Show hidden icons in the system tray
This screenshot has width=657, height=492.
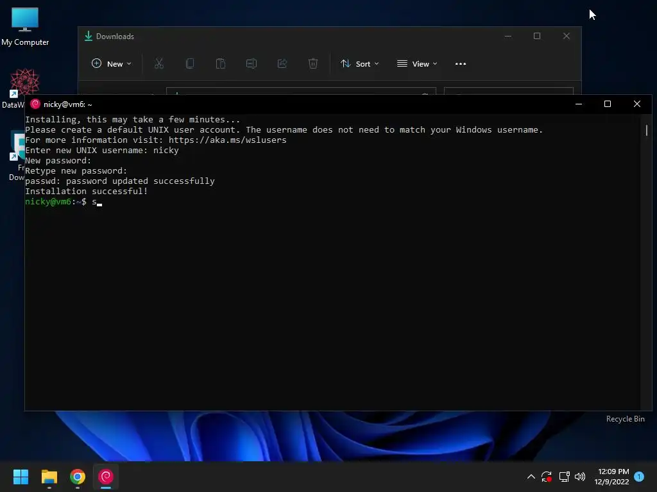(x=531, y=477)
